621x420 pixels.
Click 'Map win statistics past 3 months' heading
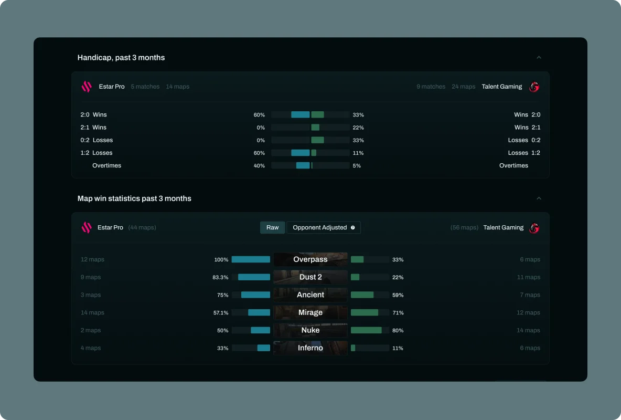coord(134,198)
